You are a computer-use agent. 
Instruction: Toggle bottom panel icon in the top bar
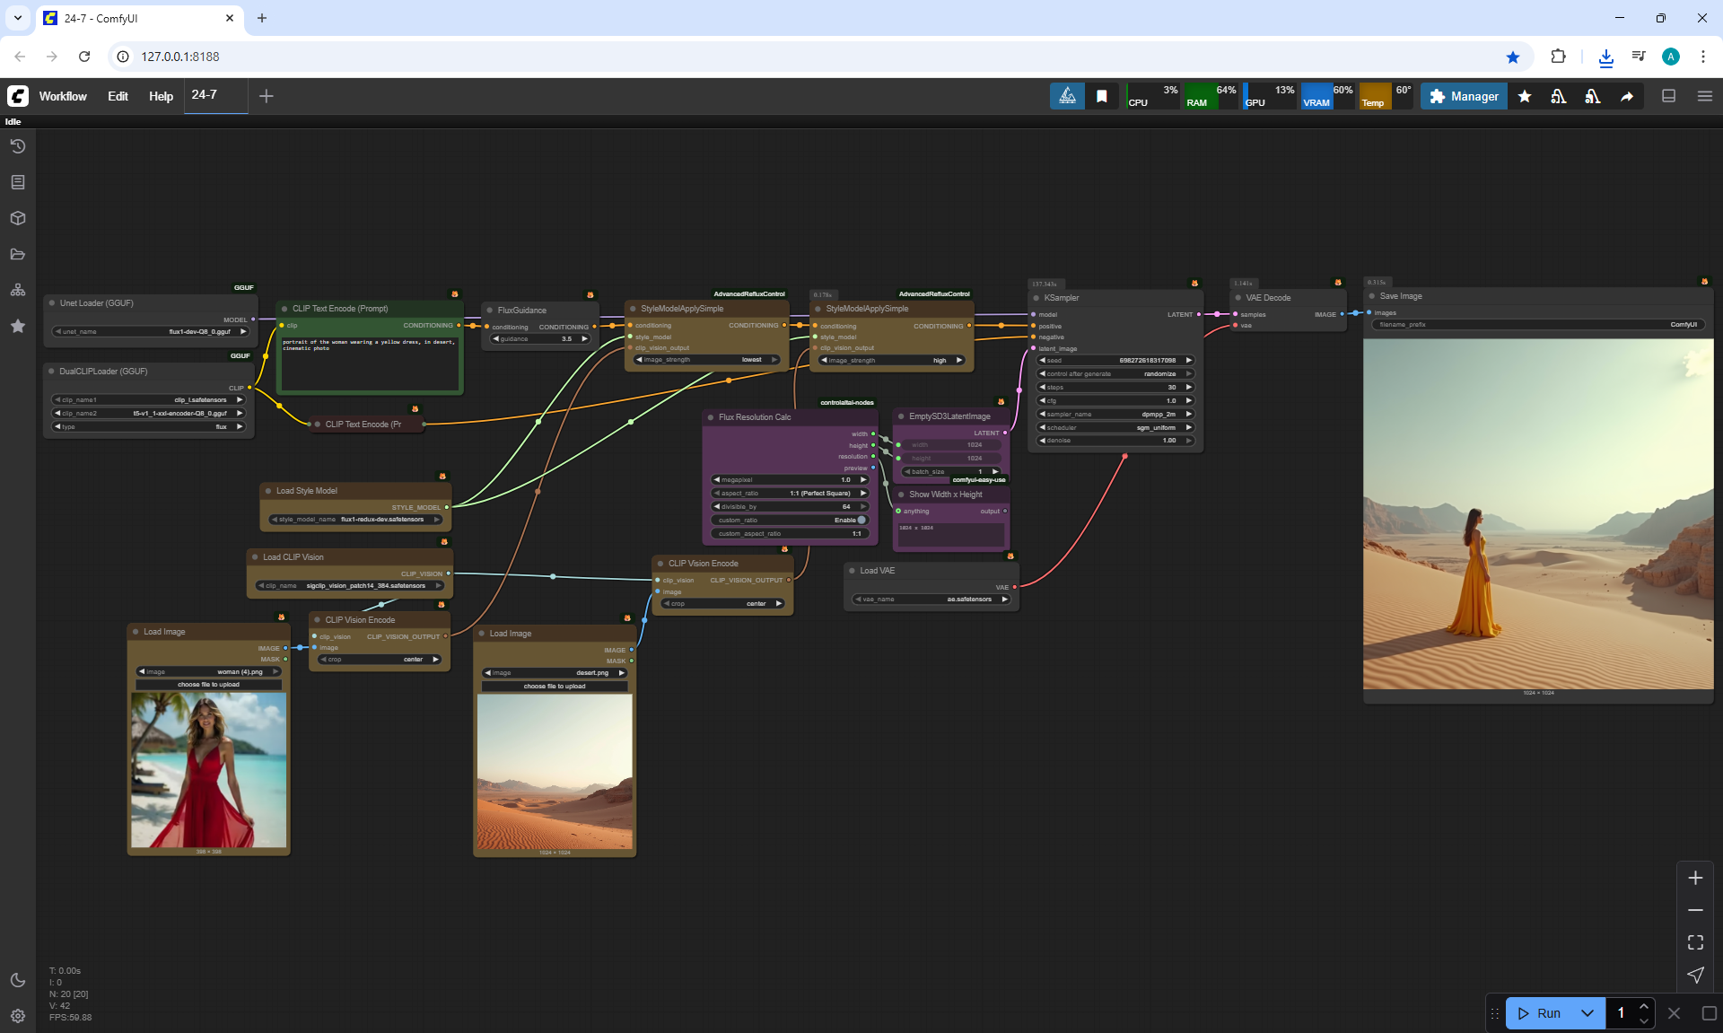pos(1668,96)
